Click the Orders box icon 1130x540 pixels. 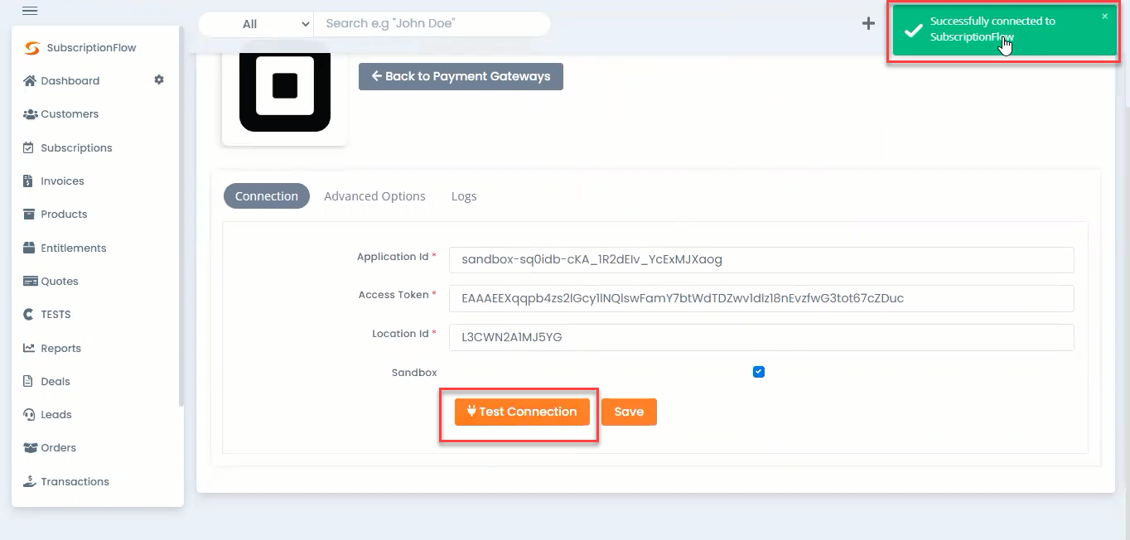tap(30, 447)
